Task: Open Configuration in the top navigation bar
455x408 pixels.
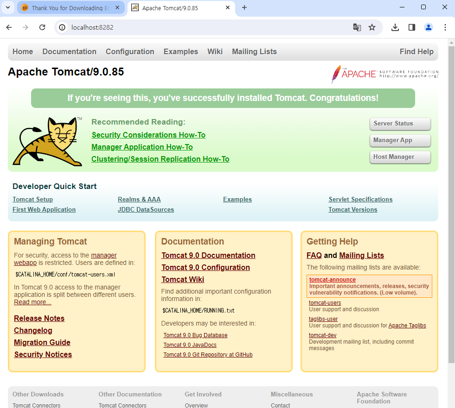Action: (x=130, y=51)
